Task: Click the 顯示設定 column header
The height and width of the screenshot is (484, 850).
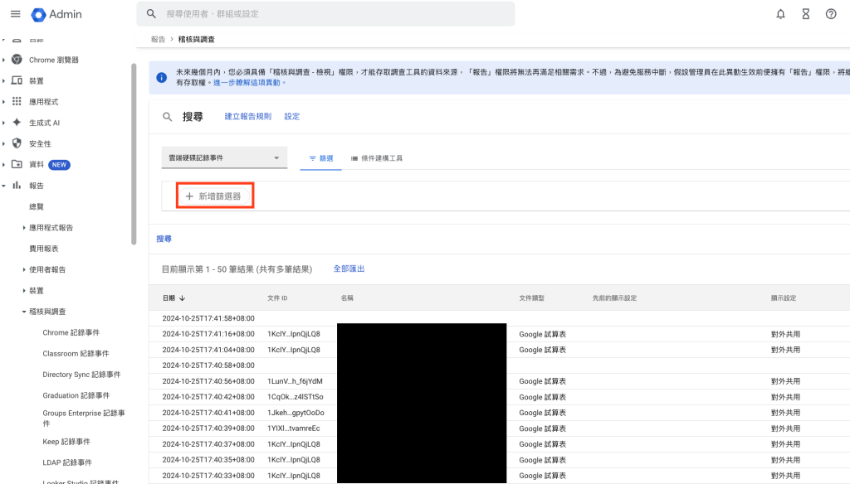Action: (784, 298)
